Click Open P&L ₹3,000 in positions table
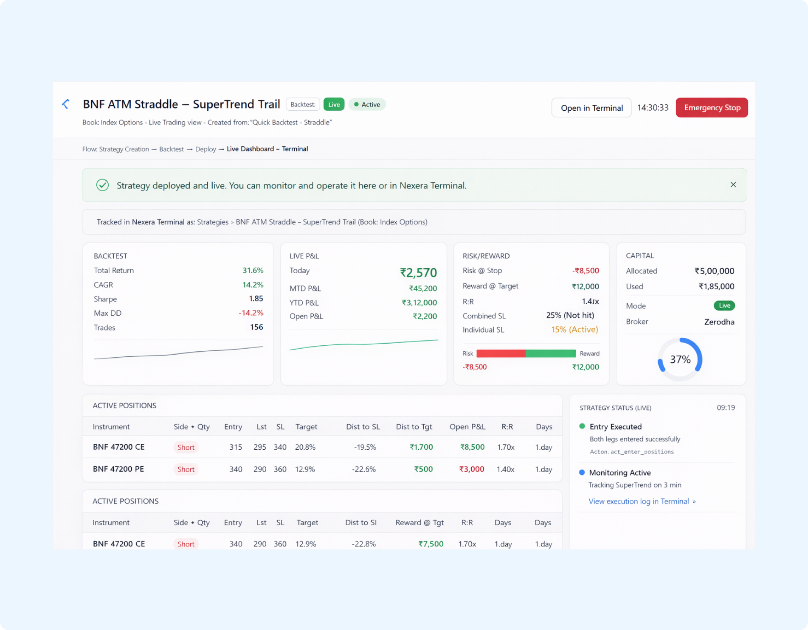 click(472, 469)
